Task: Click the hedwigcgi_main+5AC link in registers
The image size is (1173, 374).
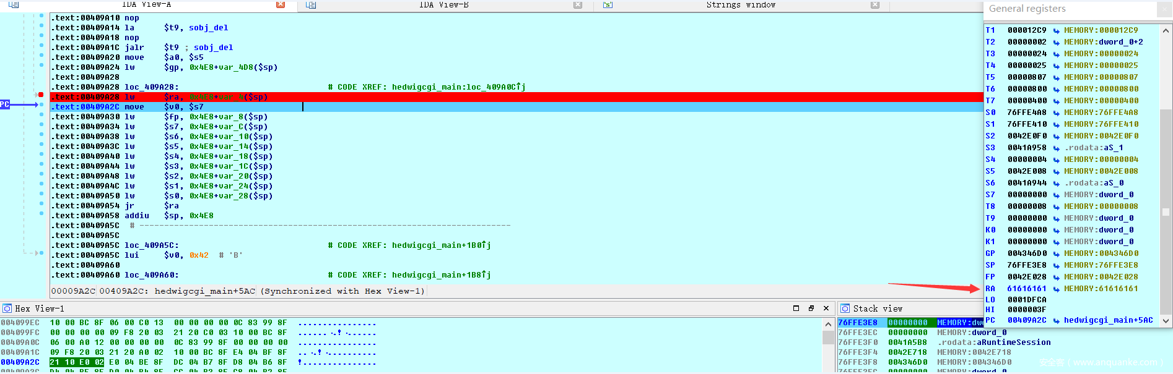Action: tap(1109, 320)
